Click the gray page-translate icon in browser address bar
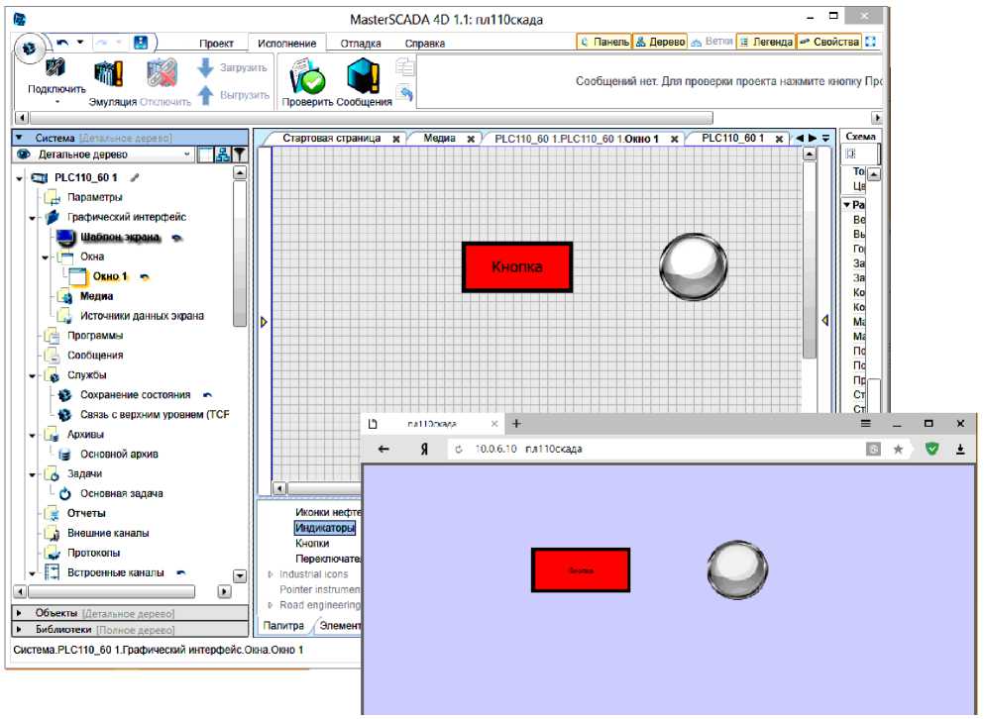The width and height of the screenshot is (985, 719). (873, 449)
